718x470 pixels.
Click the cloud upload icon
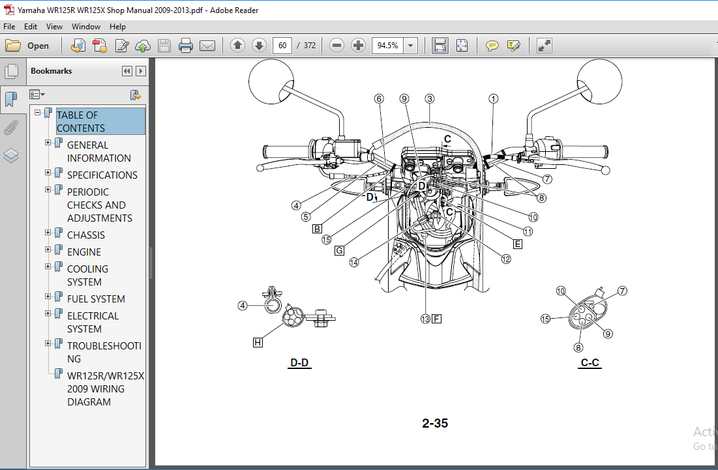[x=143, y=46]
